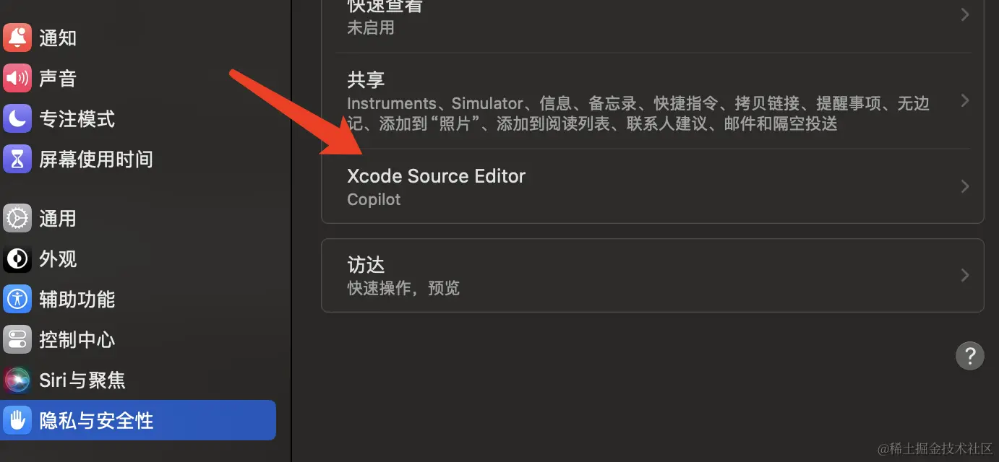Image resolution: width=999 pixels, height=462 pixels.
Task: Click the 外观 appearance icon
Action: 17,258
